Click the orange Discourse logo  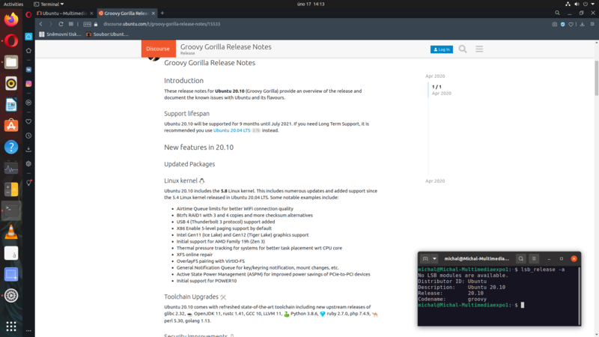pos(158,49)
